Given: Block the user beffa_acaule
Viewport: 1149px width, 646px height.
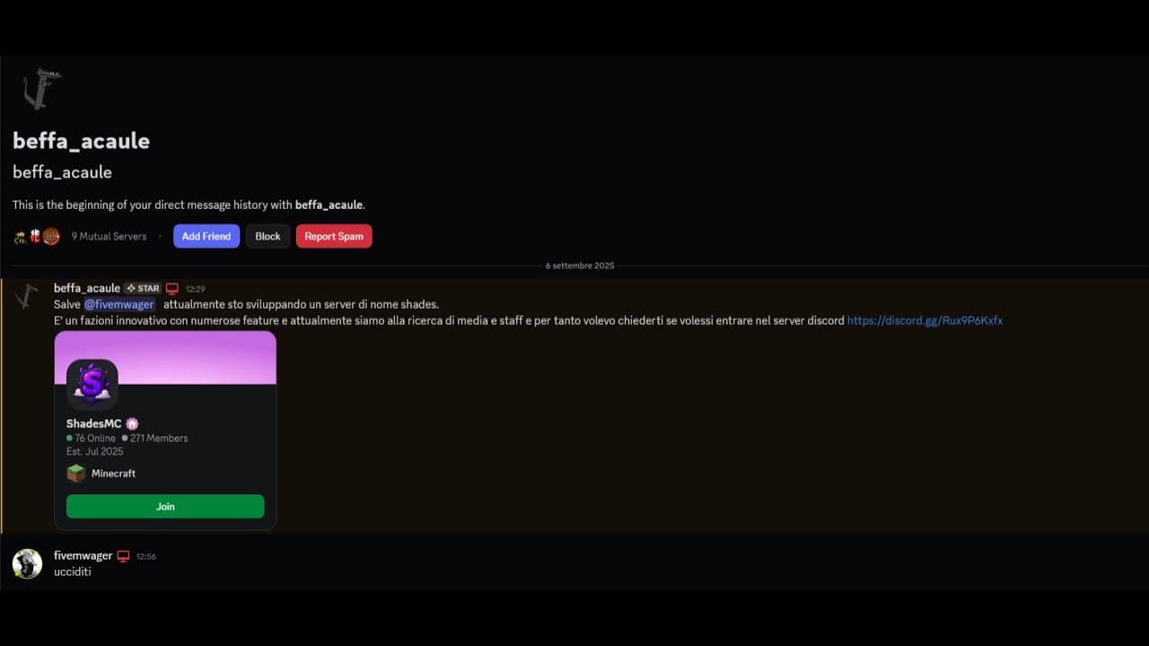Looking at the screenshot, I should click(268, 236).
